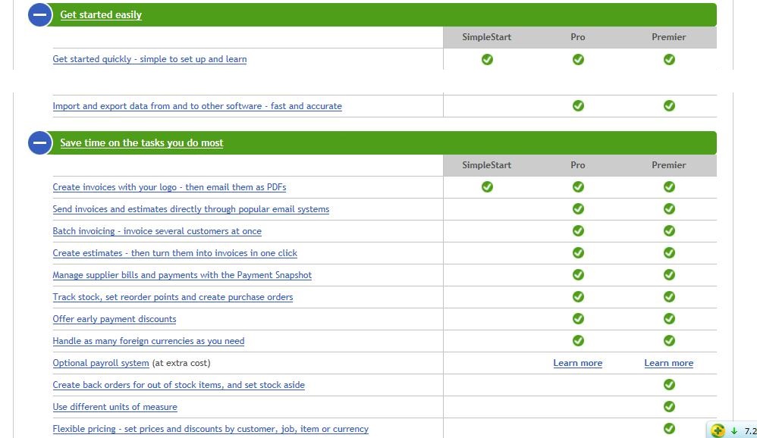This screenshot has width=757, height=438.
Task: Click Premier checkmark for Import and export
Action: point(669,105)
